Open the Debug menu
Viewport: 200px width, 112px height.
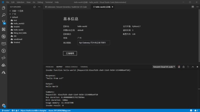click(x=40, y=2)
